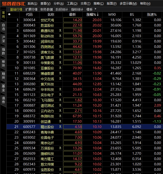Select the 沪深 sidebar tab
Screen dimensions: 163x174
point(4,39)
